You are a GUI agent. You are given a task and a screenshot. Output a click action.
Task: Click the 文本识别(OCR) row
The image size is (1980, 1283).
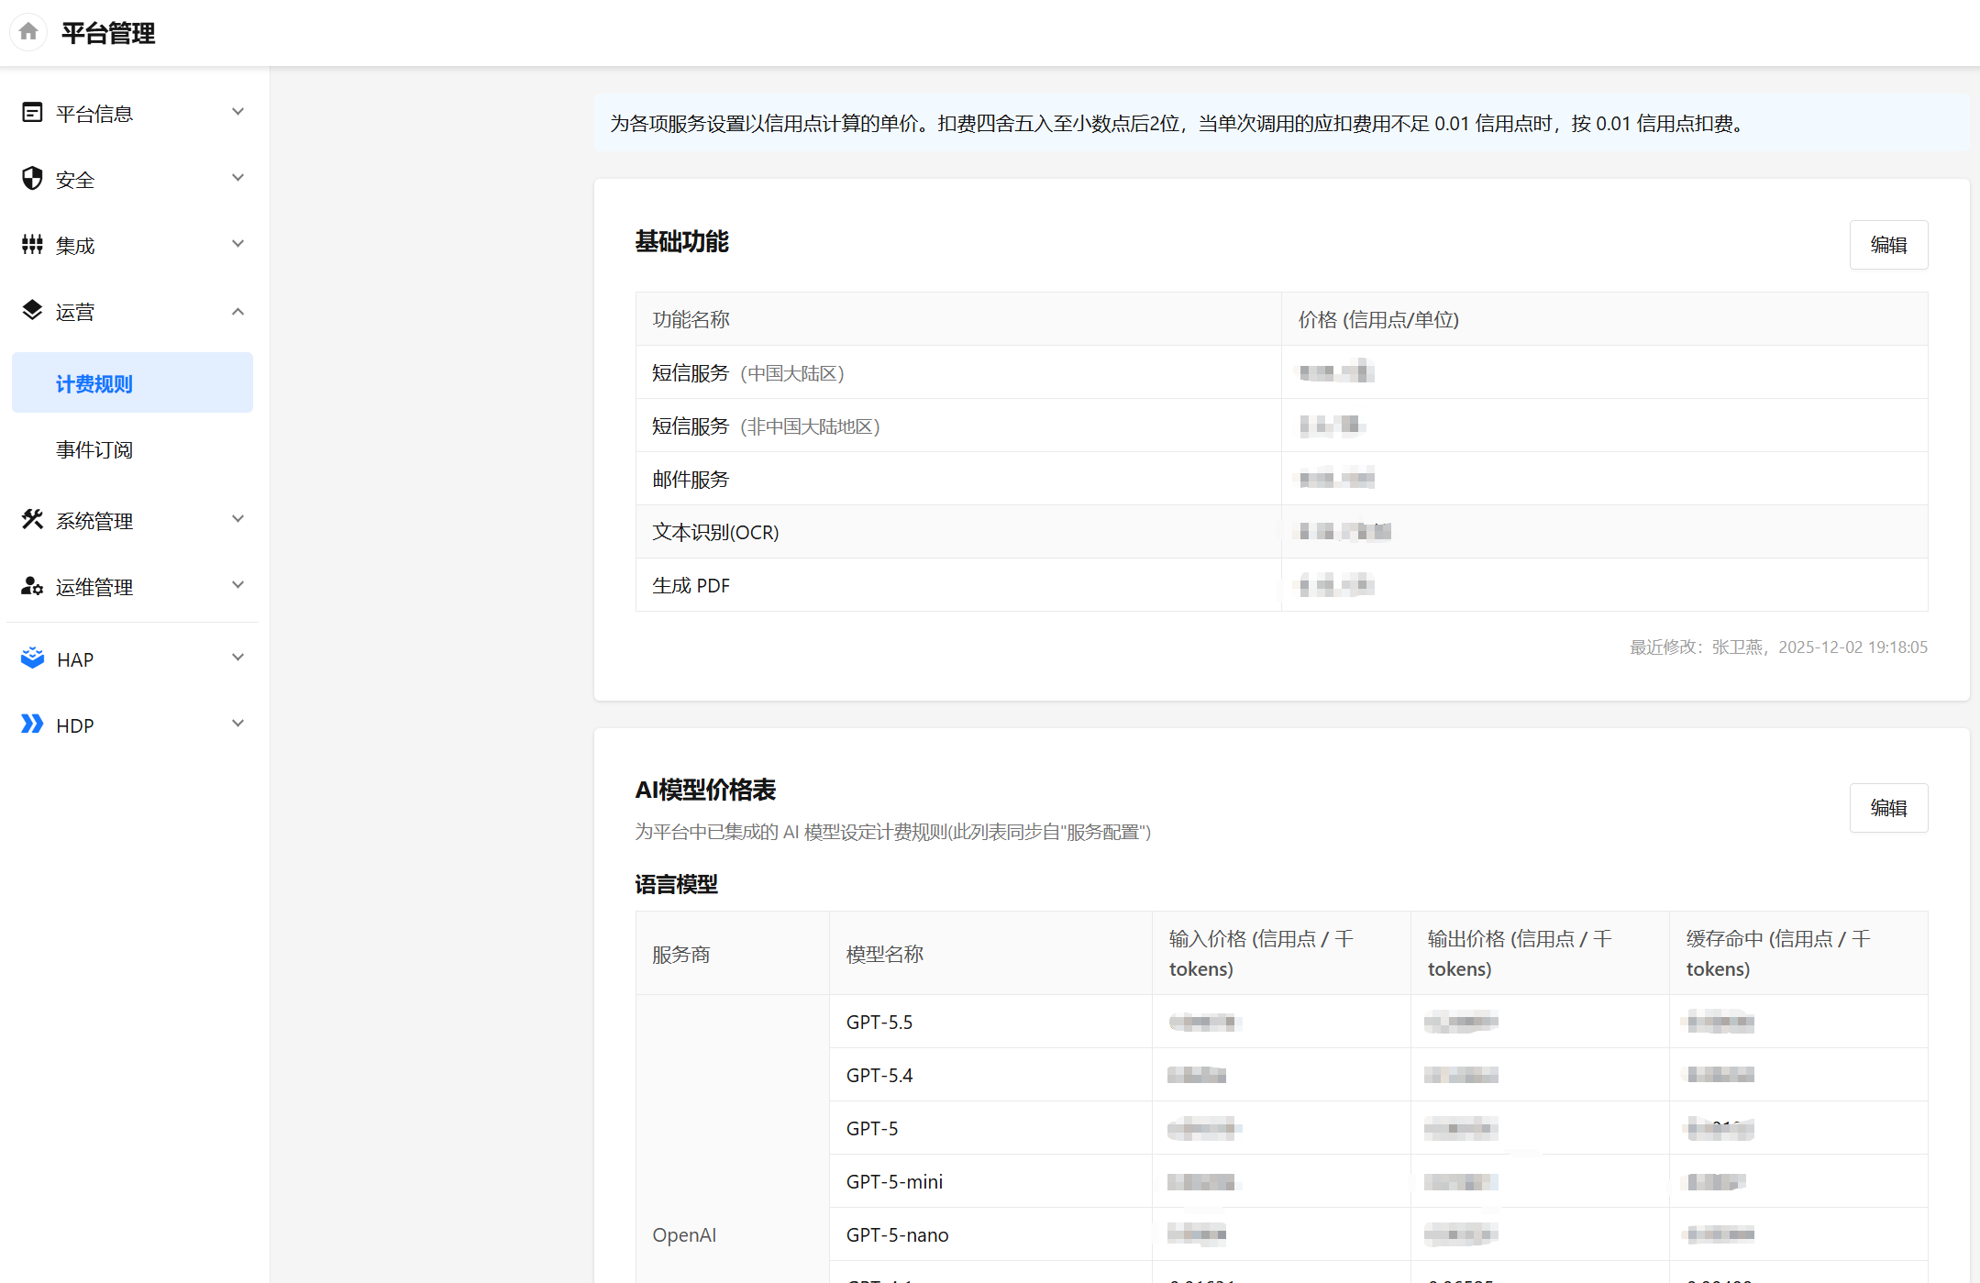(x=1281, y=532)
